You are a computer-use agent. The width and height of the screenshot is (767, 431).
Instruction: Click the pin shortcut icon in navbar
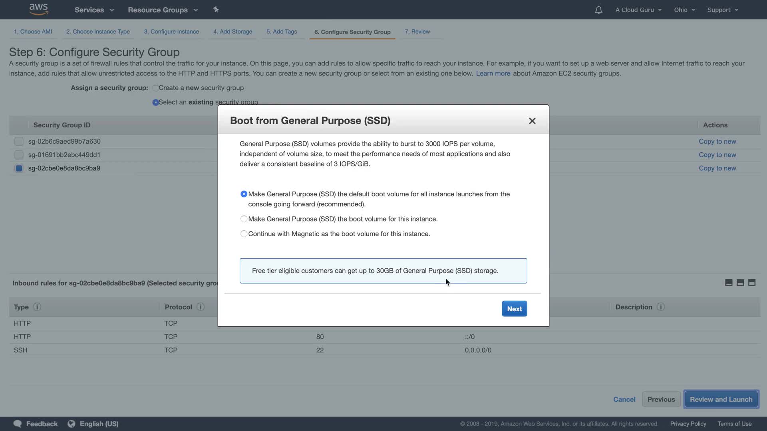coord(216,10)
